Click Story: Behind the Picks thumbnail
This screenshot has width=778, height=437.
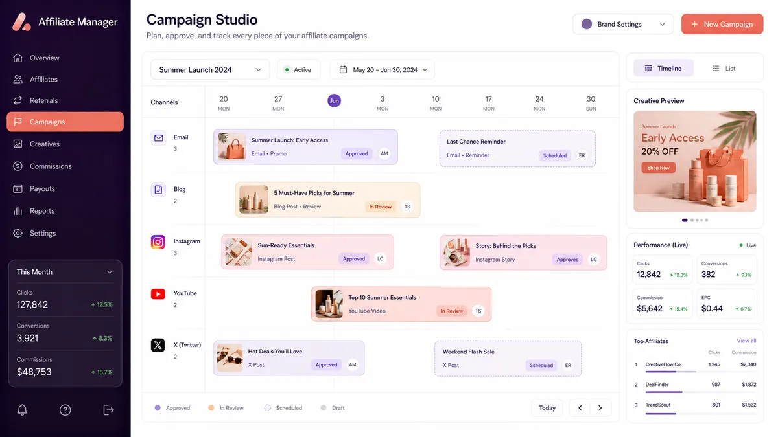456,252
